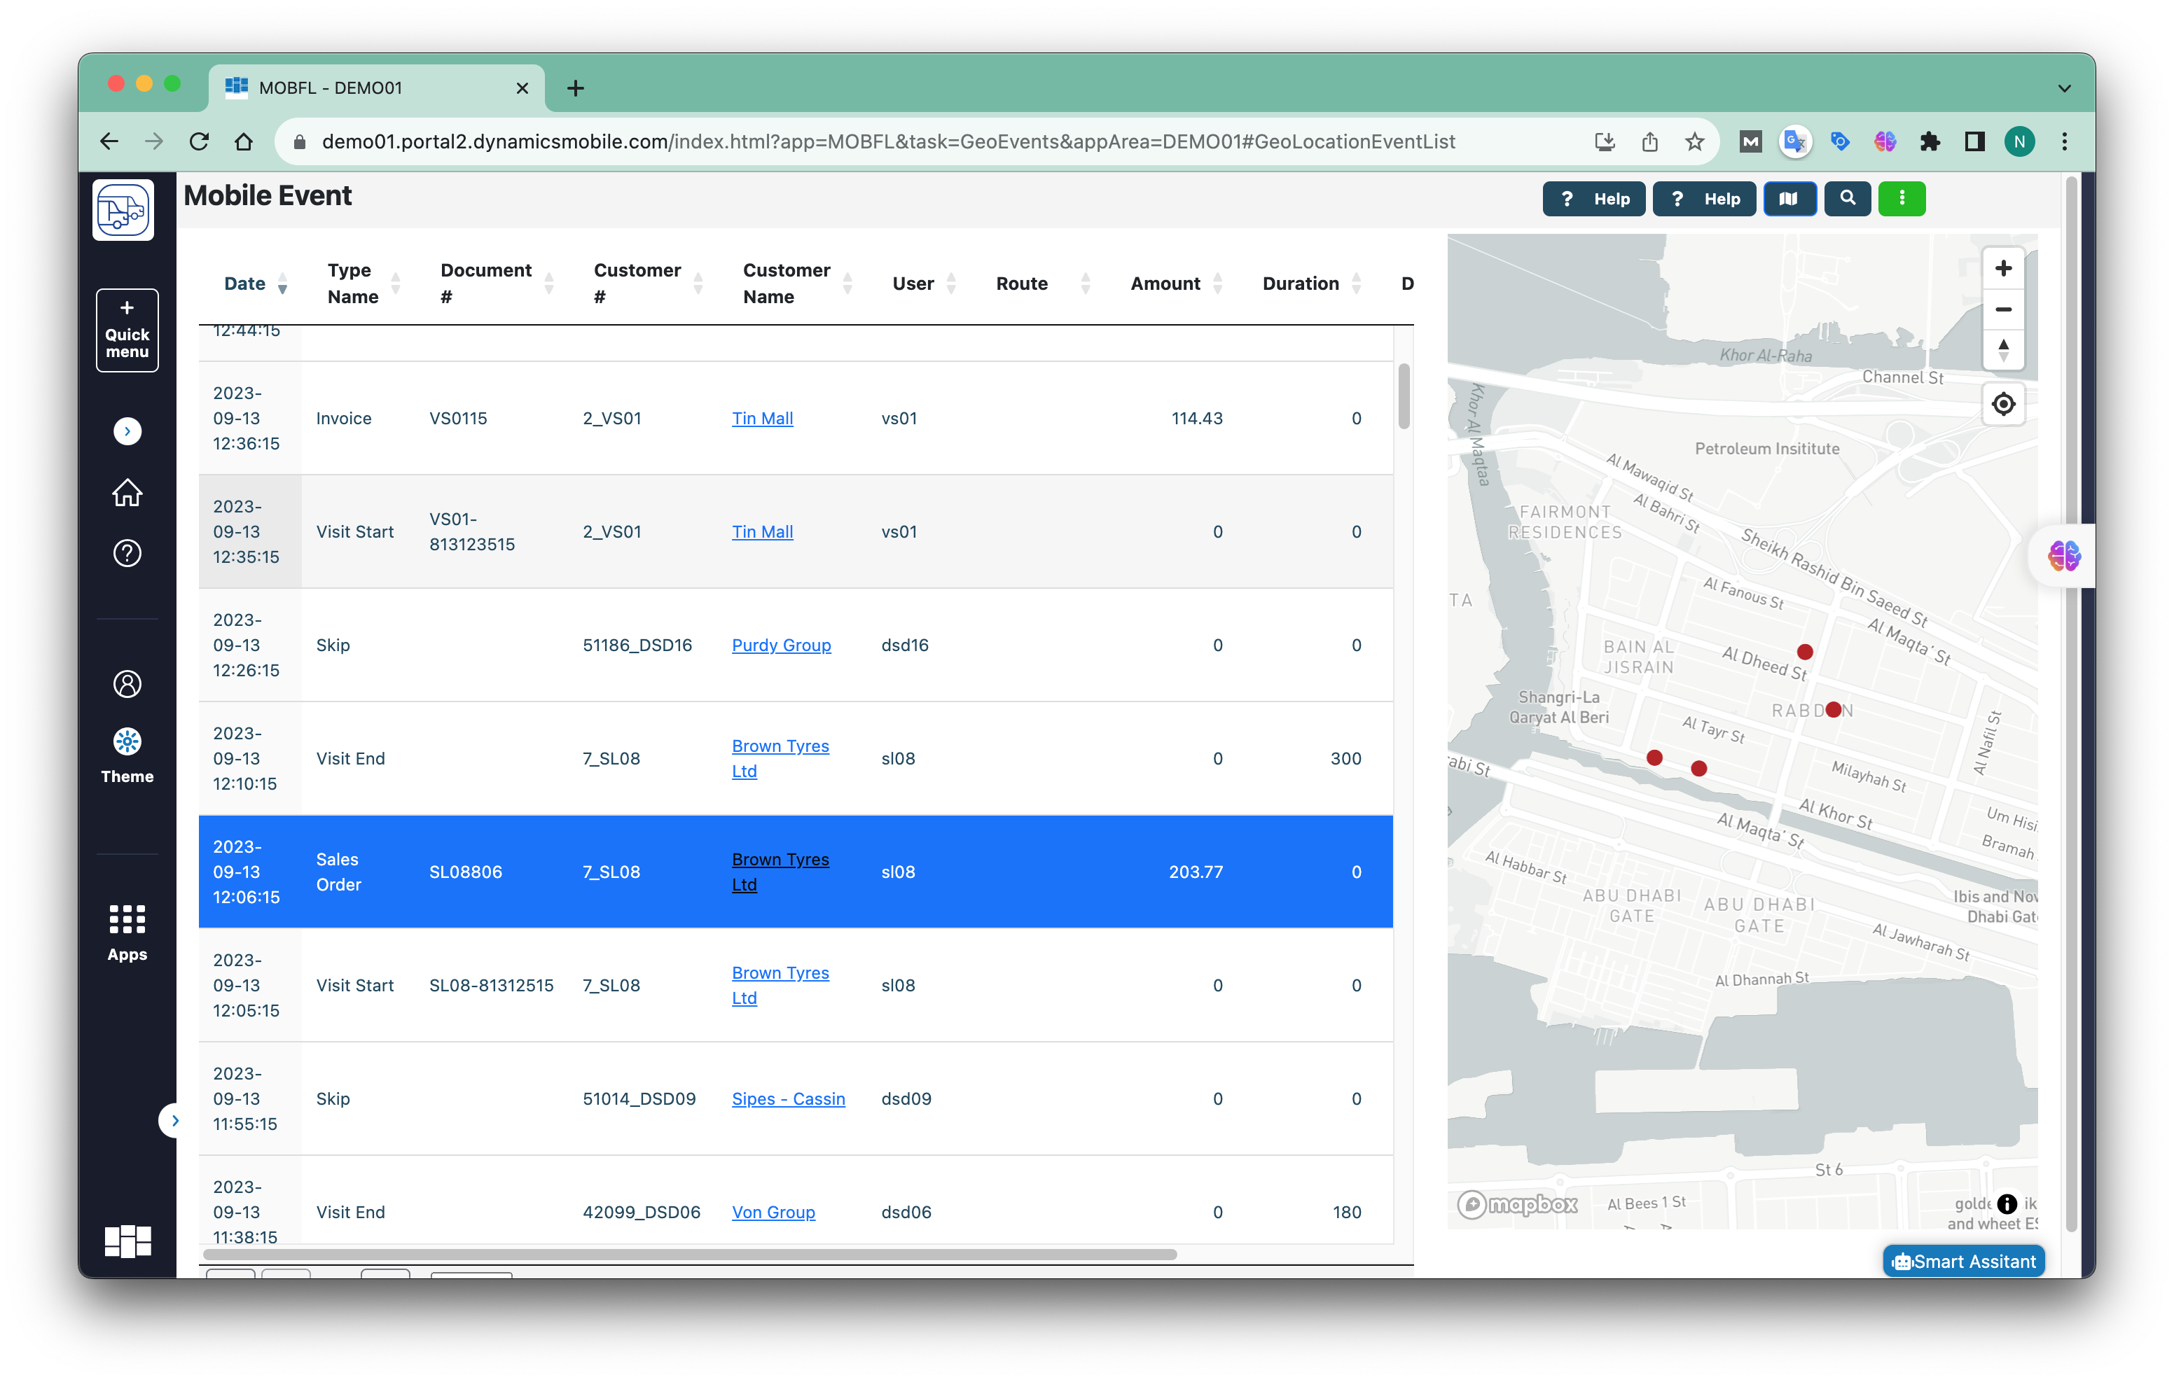Open the Quick menu

pos(127,330)
